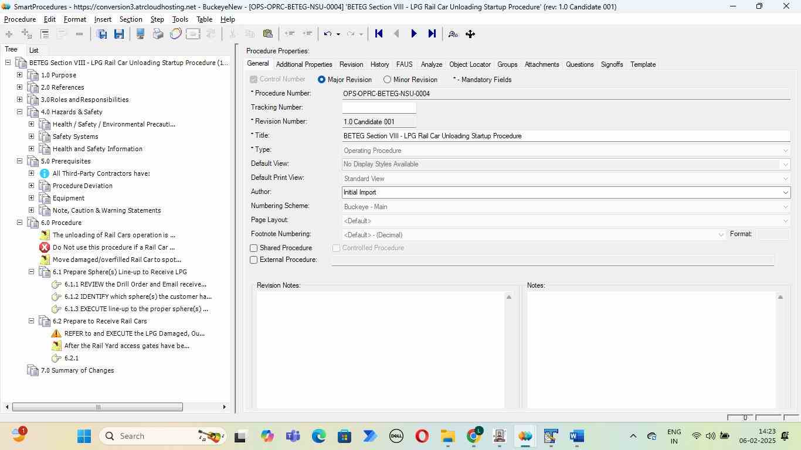Open Windows Start menu
The image size is (801, 450).
point(84,436)
